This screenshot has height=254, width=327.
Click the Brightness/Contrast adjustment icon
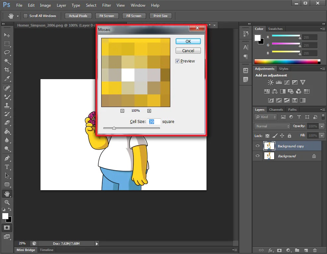(271, 82)
